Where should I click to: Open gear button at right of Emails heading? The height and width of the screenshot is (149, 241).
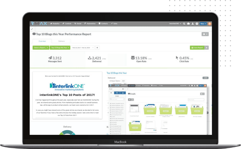tap(202, 94)
